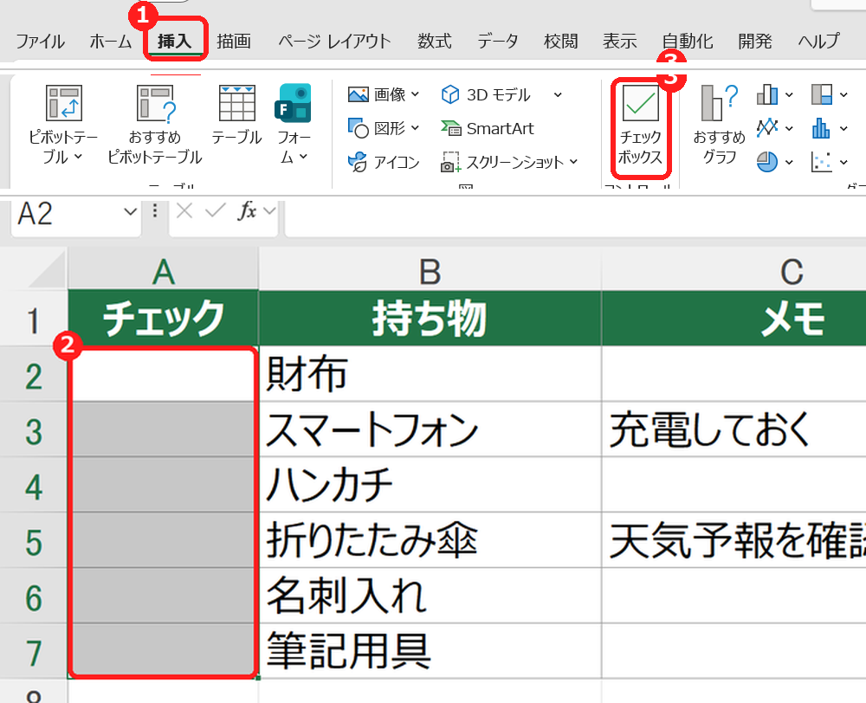866x703 pixels.
Task: Click the アイコン insert button
Action: pos(384,162)
